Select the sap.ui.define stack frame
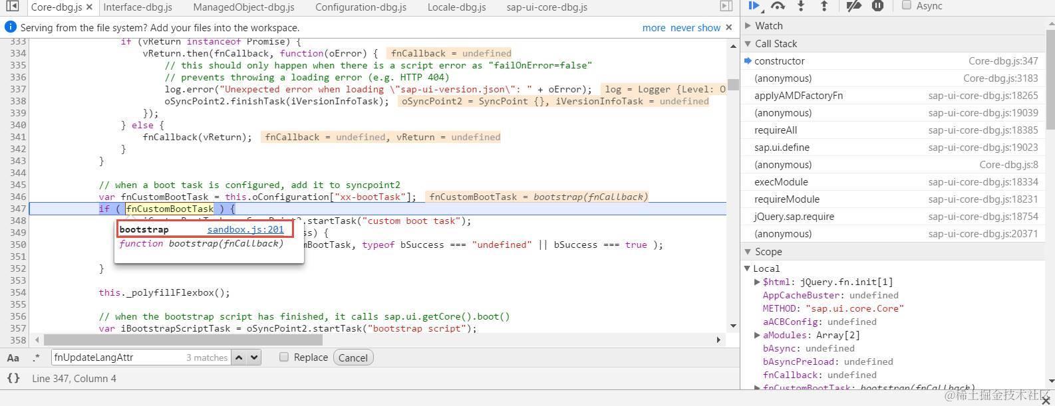The width and height of the screenshot is (1055, 406). [893, 148]
